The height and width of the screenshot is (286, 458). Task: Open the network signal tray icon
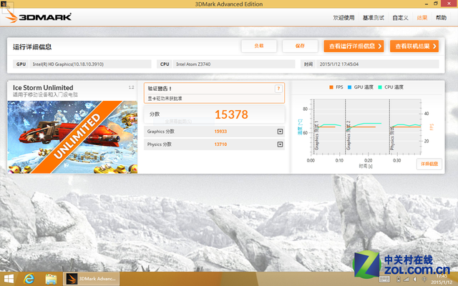pos(406,280)
